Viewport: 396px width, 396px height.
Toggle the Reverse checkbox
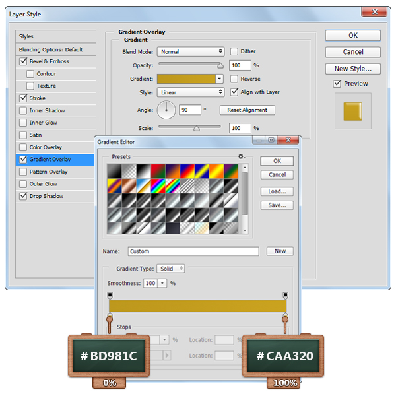234,79
